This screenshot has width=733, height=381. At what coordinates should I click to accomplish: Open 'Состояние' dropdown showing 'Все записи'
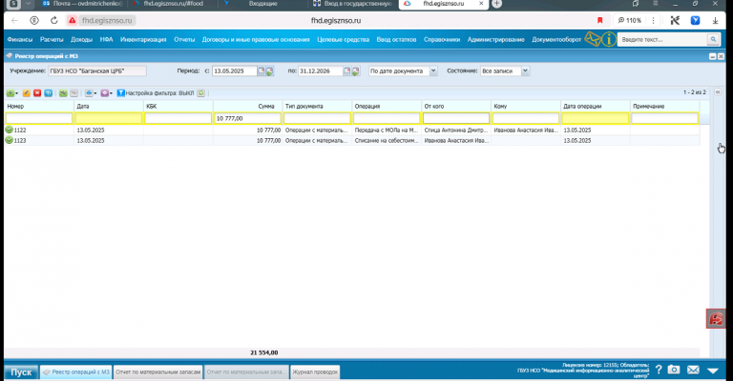coord(525,70)
